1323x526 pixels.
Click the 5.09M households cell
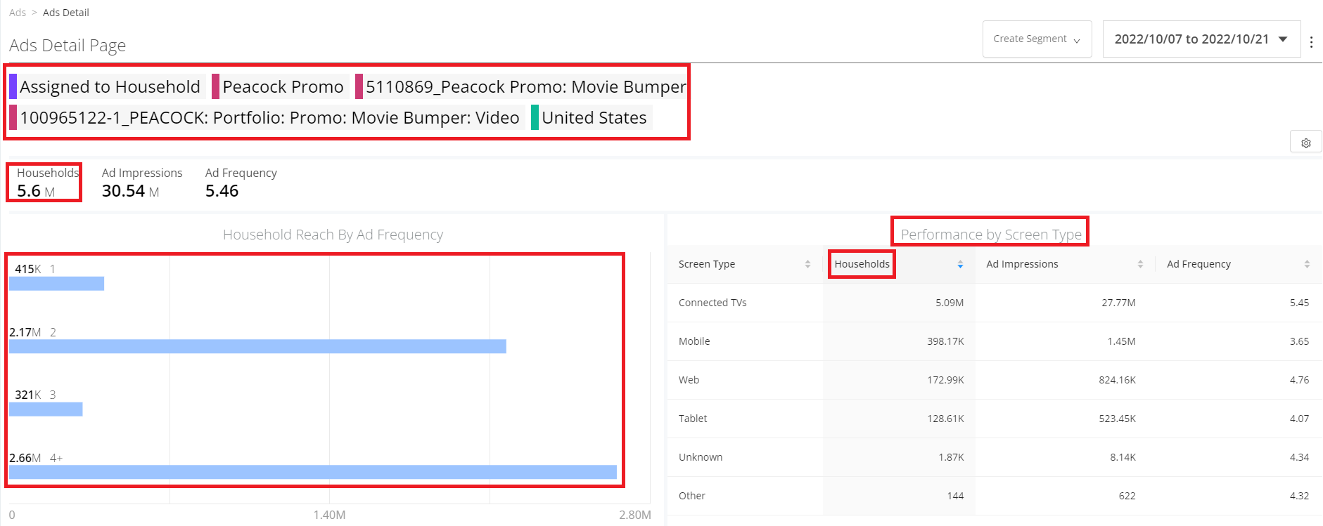[x=950, y=303]
